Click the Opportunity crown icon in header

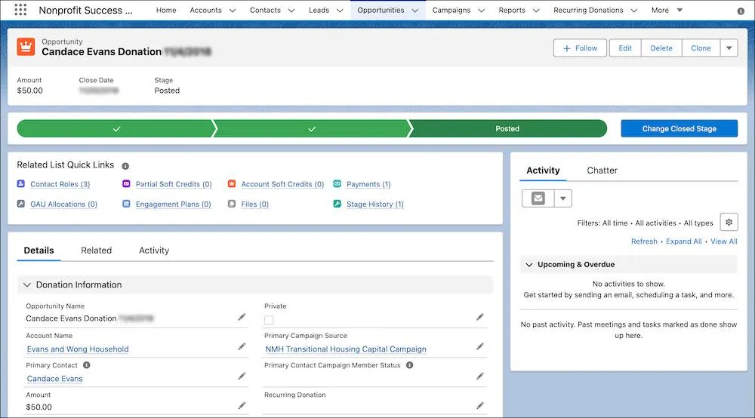click(x=26, y=47)
